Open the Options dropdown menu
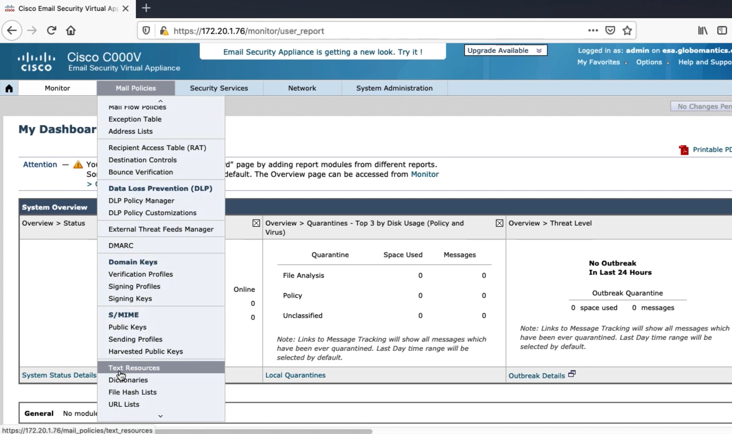 (x=652, y=62)
